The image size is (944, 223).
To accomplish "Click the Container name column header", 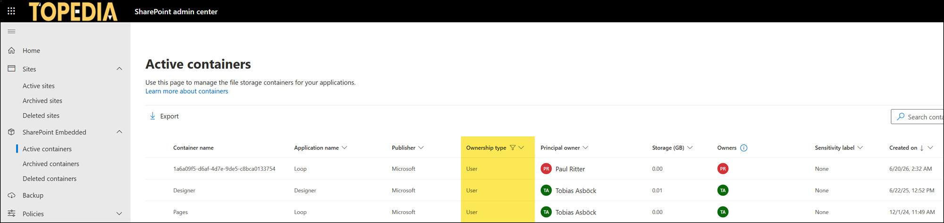I will pos(194,148).
